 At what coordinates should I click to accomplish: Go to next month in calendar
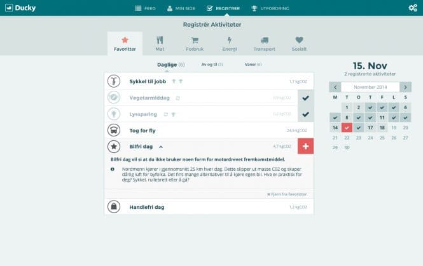tap(405, 86)
